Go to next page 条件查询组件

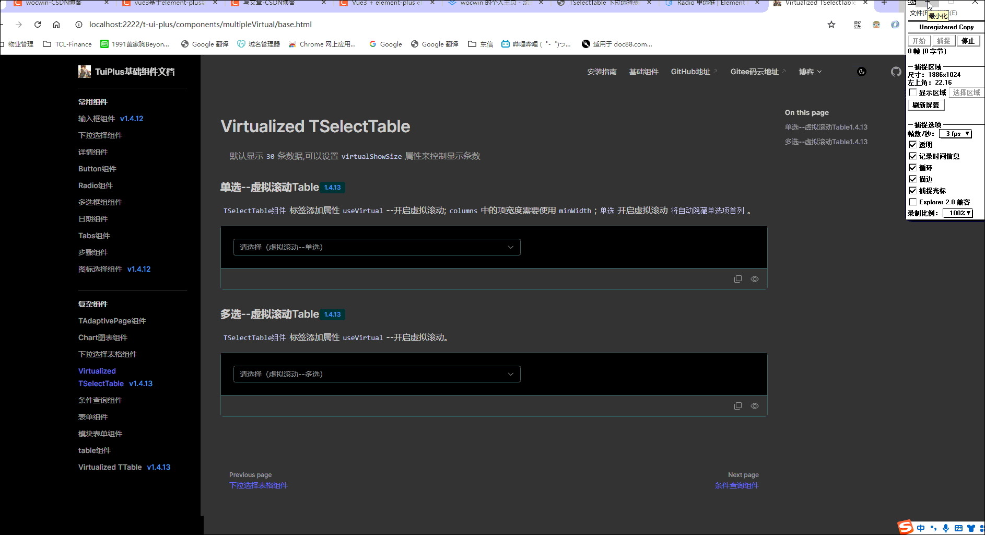(736, 485)
